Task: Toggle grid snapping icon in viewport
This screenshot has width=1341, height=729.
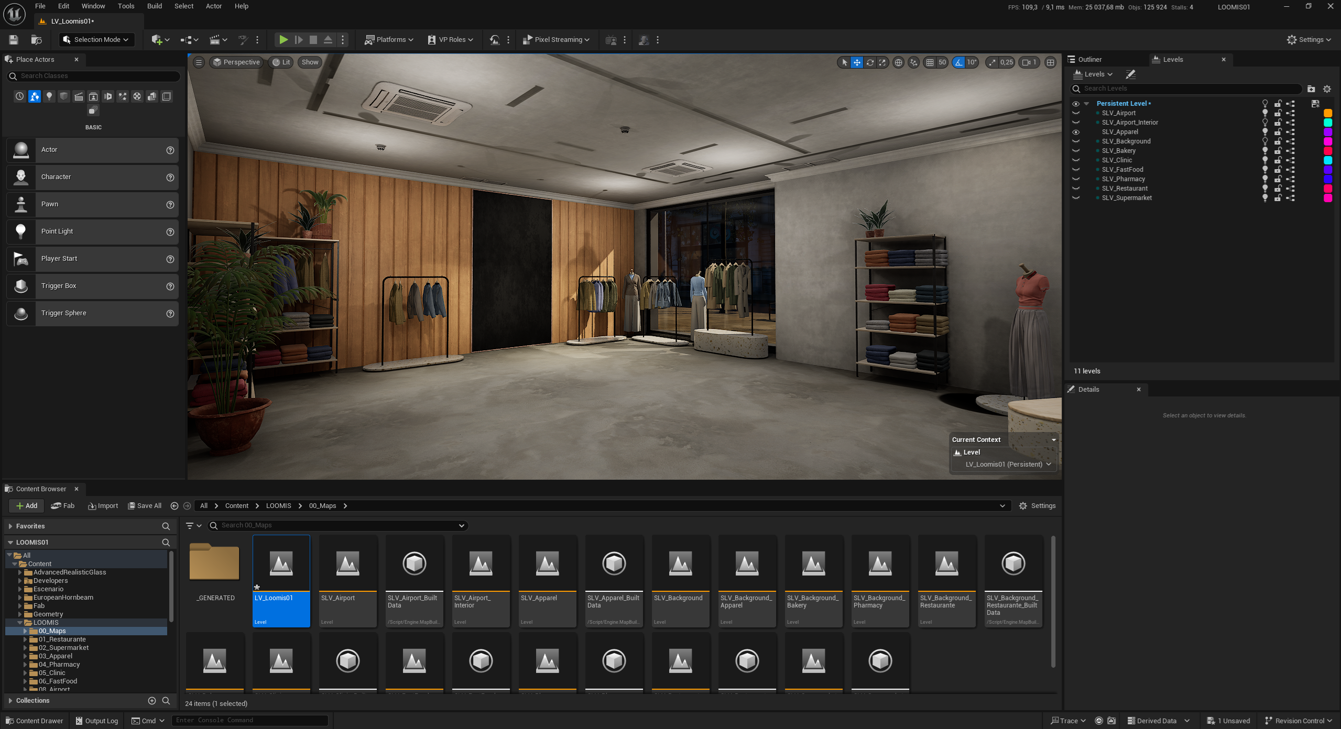Action: tap(930, 62)
